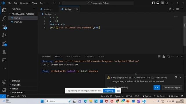Toggle output auto-scroll lock
186x104 pixels.
(x=164, y=57)
